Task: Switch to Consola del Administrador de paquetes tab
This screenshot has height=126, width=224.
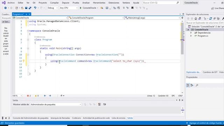Action: (30, 118)
